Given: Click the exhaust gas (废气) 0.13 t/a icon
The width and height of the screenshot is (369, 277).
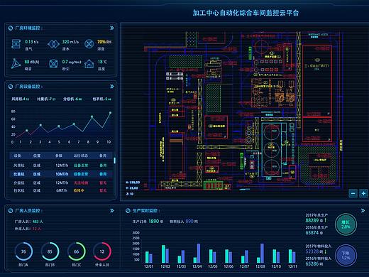Looking at the screenshot, I should [16, 44].
